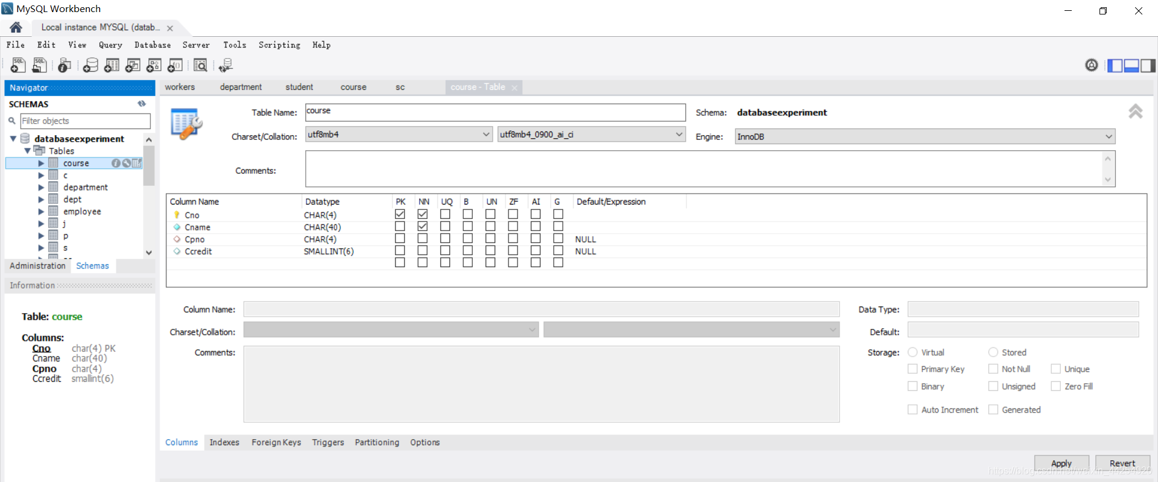Screen dimensions: 1158x482
Task: Click the info icon on course row
Action: click(x=116, y=163)
